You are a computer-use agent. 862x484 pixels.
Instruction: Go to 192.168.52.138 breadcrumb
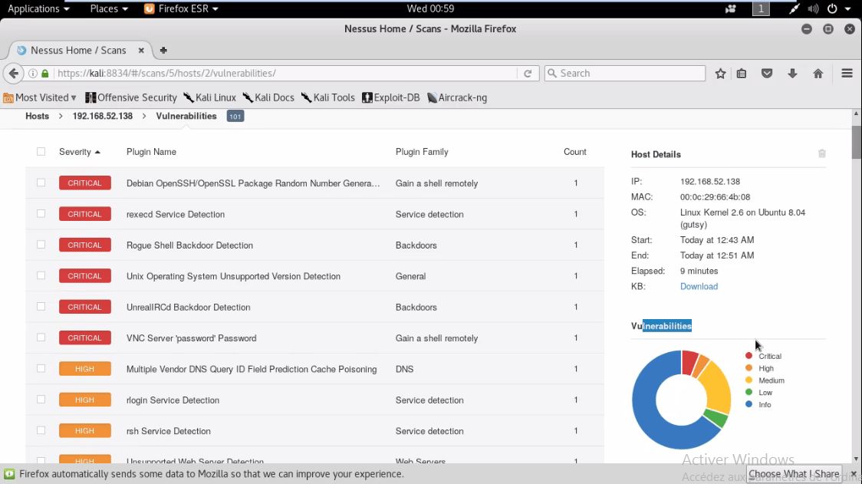point(102,116)
